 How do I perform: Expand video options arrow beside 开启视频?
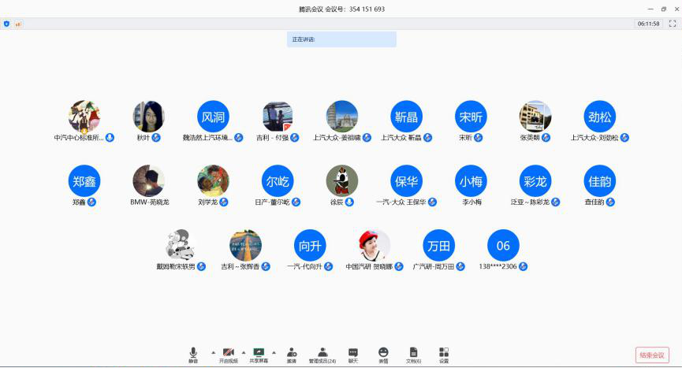pyautogui.click(x=243, y=351)
